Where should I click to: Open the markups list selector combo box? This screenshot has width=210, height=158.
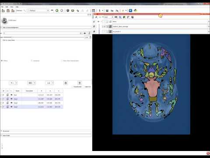pos(42,33)
